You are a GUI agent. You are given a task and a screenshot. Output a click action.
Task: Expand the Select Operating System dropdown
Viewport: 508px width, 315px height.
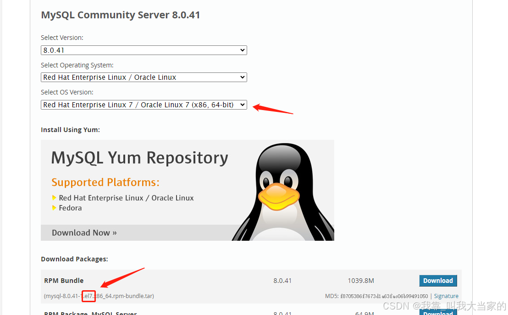click(x=144, y=77)
